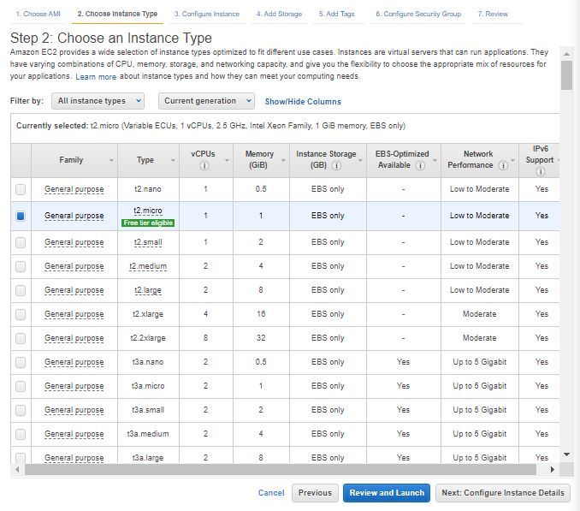Screen dimensions: 580x511
Task: Click the t2.small type link
Action: 148,242
